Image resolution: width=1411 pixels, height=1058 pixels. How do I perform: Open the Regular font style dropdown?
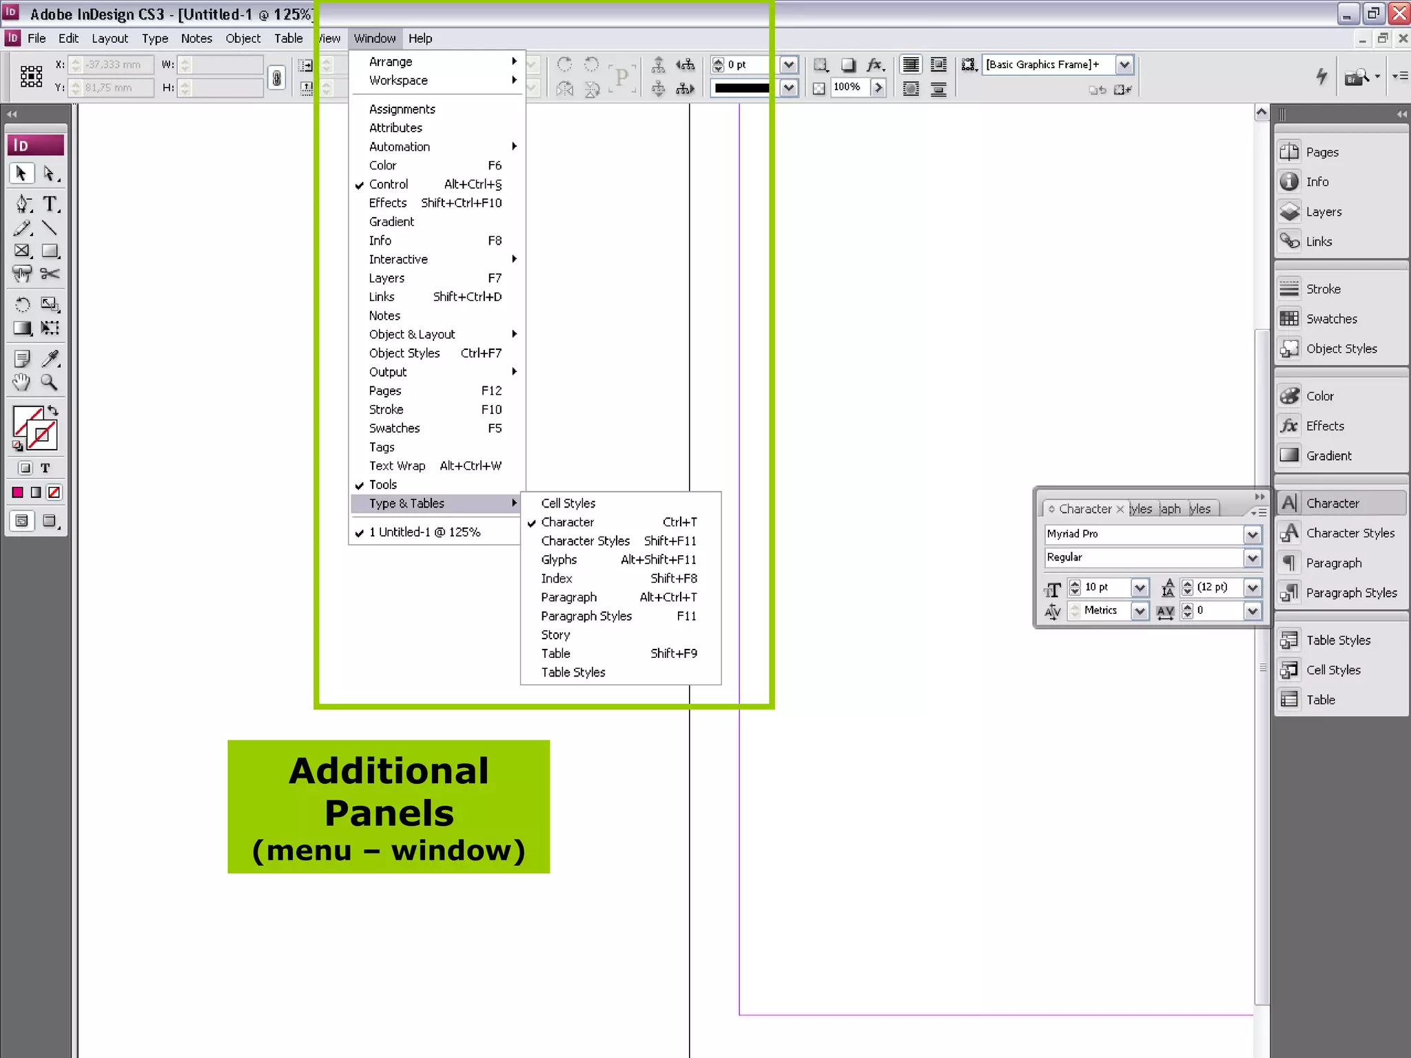[1253, 558]
